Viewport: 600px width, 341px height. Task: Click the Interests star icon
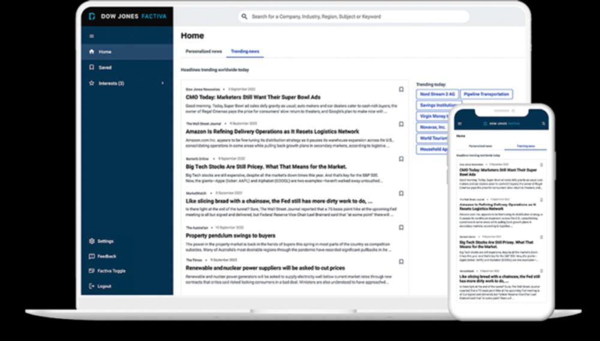pos(91,83)
